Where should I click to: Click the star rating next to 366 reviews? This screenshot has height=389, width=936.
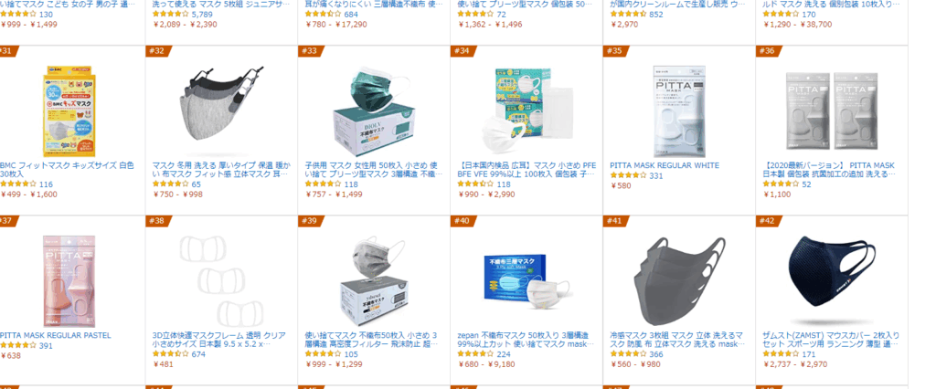pyautogui.click(x=628, y=354)
